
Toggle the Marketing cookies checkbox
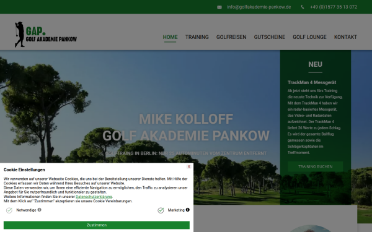(x=161, y=210)
